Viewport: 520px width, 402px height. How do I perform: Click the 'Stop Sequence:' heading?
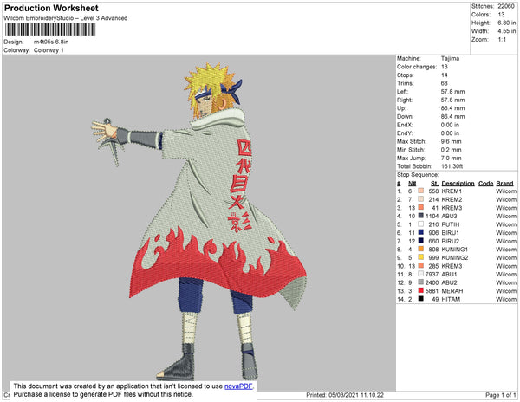pos(418,175)
